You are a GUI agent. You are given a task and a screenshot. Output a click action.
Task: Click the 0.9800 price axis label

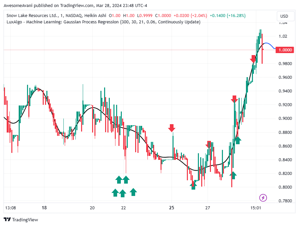tap(285, 63)
